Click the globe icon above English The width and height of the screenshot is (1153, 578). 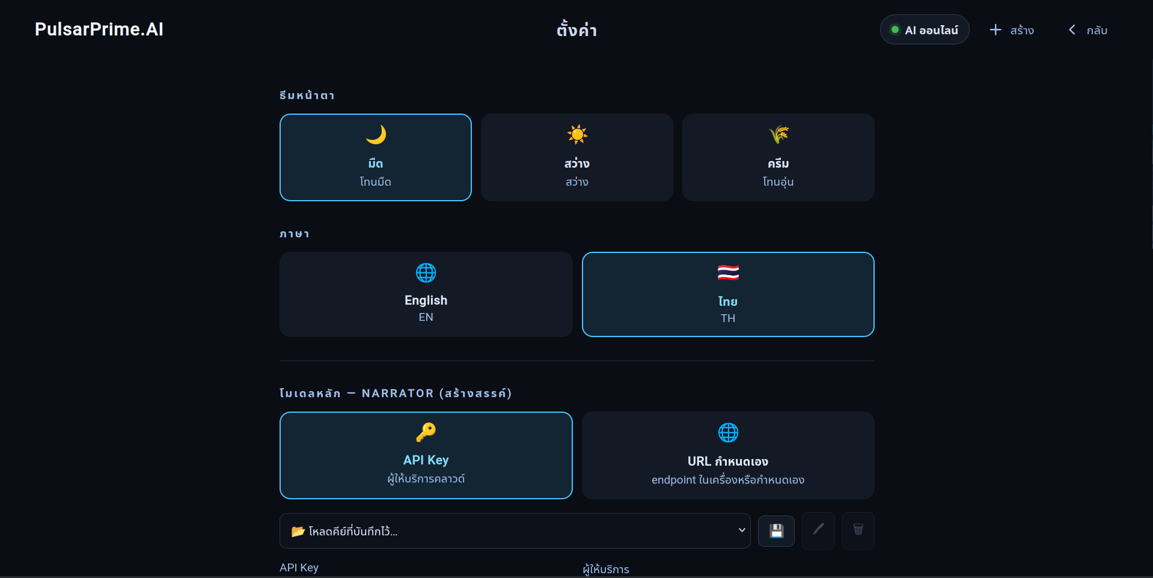(426, 273)
